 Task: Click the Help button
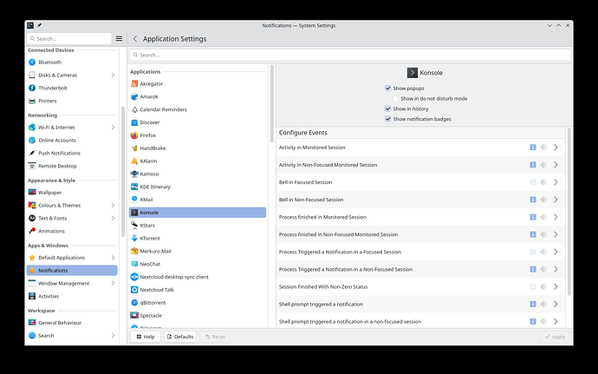click(x=145, y=336)
